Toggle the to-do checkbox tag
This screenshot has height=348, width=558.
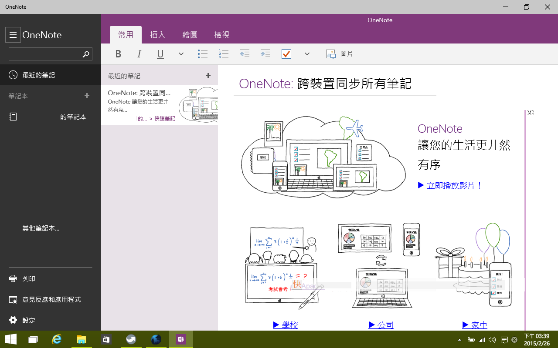(x=286, y=54)
